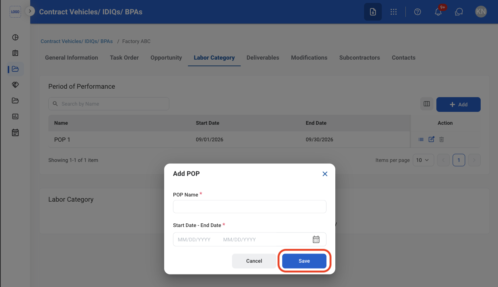This screenshot has width=498, height=287.
Task: Expand the sidebar with the arrow button
Action: [30, 11]
